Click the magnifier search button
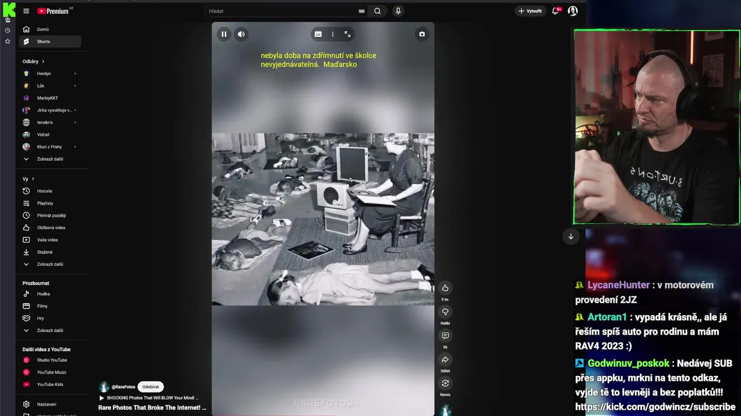Image resolution: width=741 pixels, height=416 pixels. [377, 11]
